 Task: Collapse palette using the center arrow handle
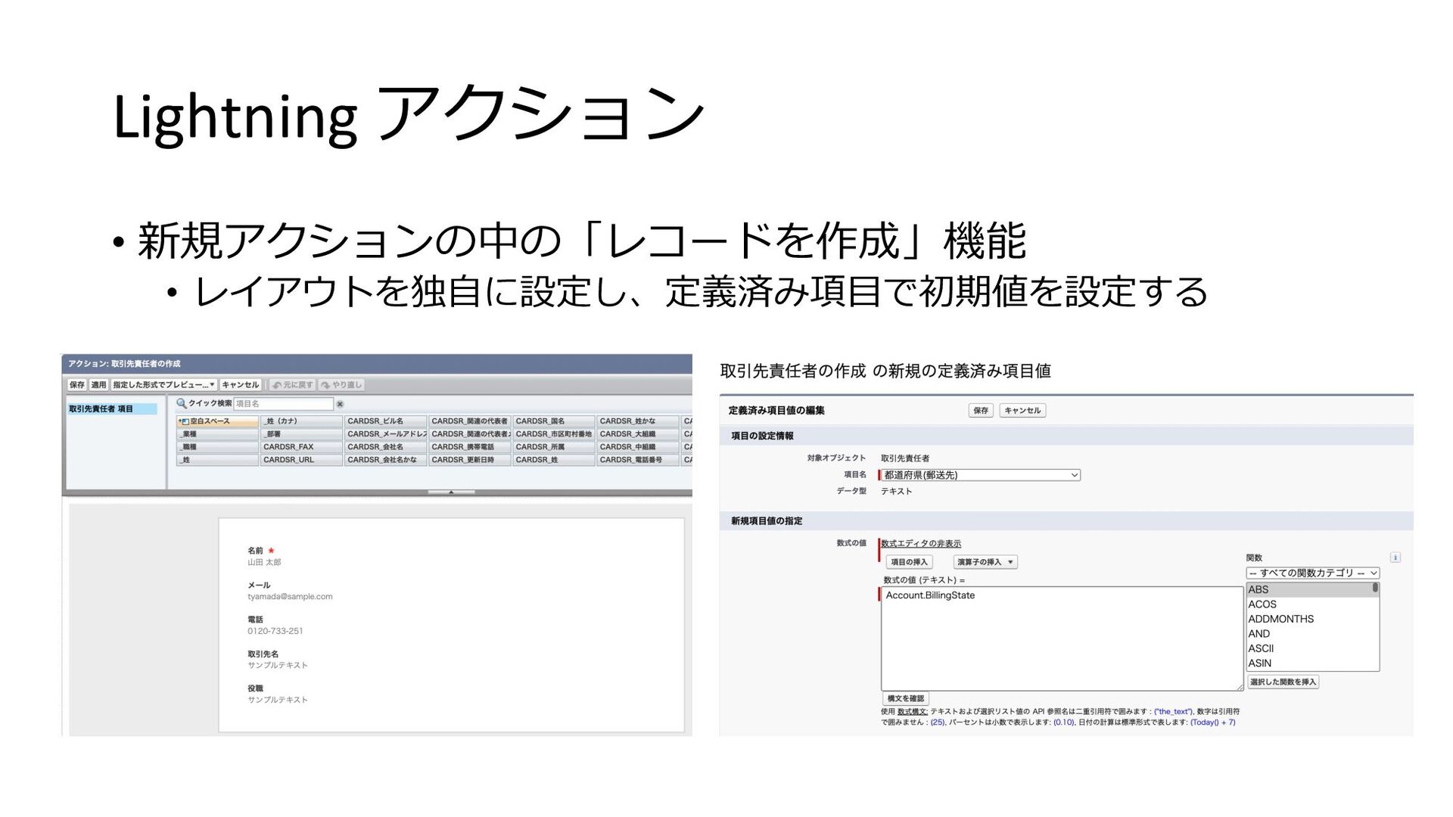coord(451,492)
